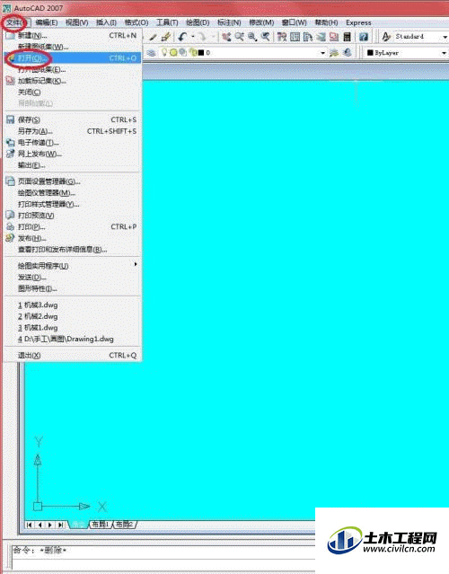Viewport: 449px width, 574px height.
Task: Click the Help question mark icon
Action: click(364, 37)
